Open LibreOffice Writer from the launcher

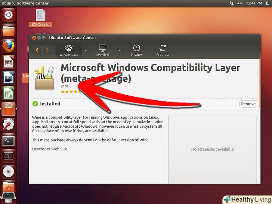pos(9,78)
